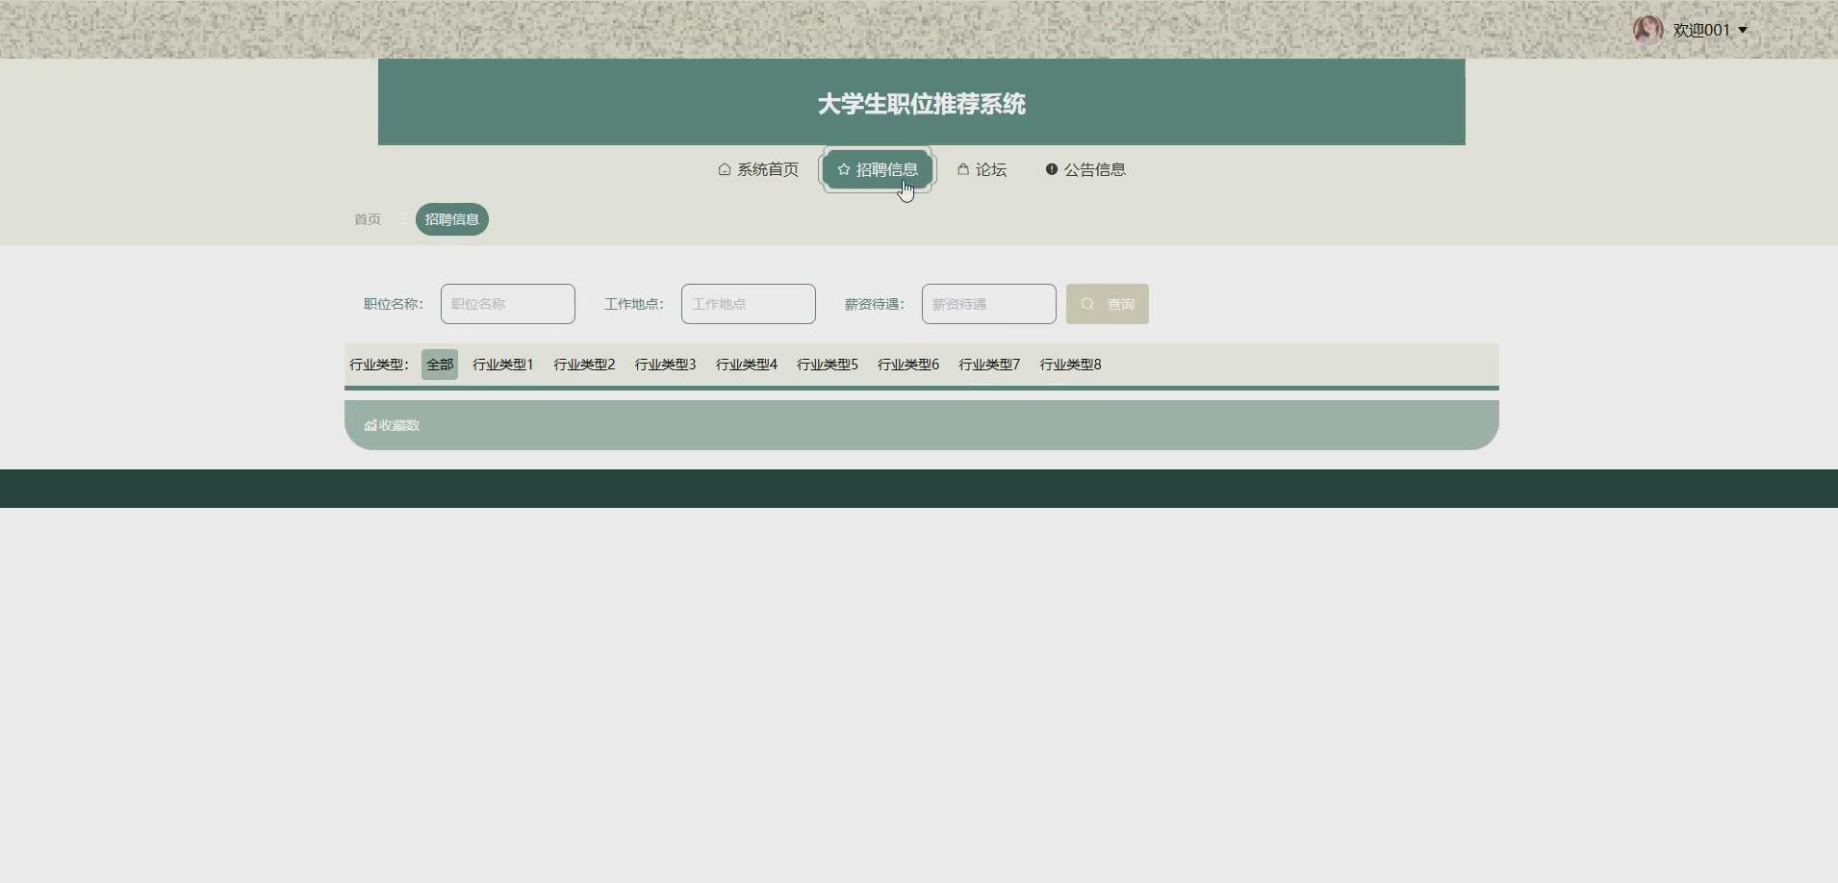This screenshot has width=1838, height=883.
Task: Expand the 欢迎001 account dropdown
Action: 1706,29
